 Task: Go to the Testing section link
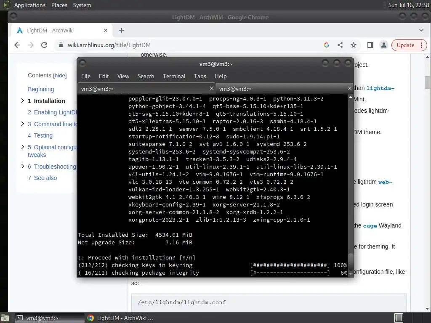pyautogui.click(x=40, y=135)
